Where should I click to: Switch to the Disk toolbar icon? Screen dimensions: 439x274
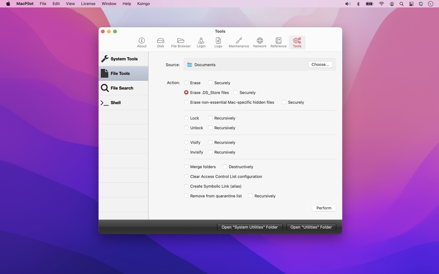pyautogui.click(x=160, y=42)
